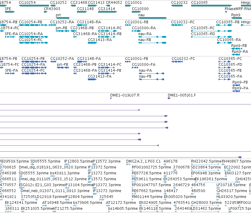251x213 pixels.
Task: Open the CR44052 gene entry
Action: click(114, 3)
